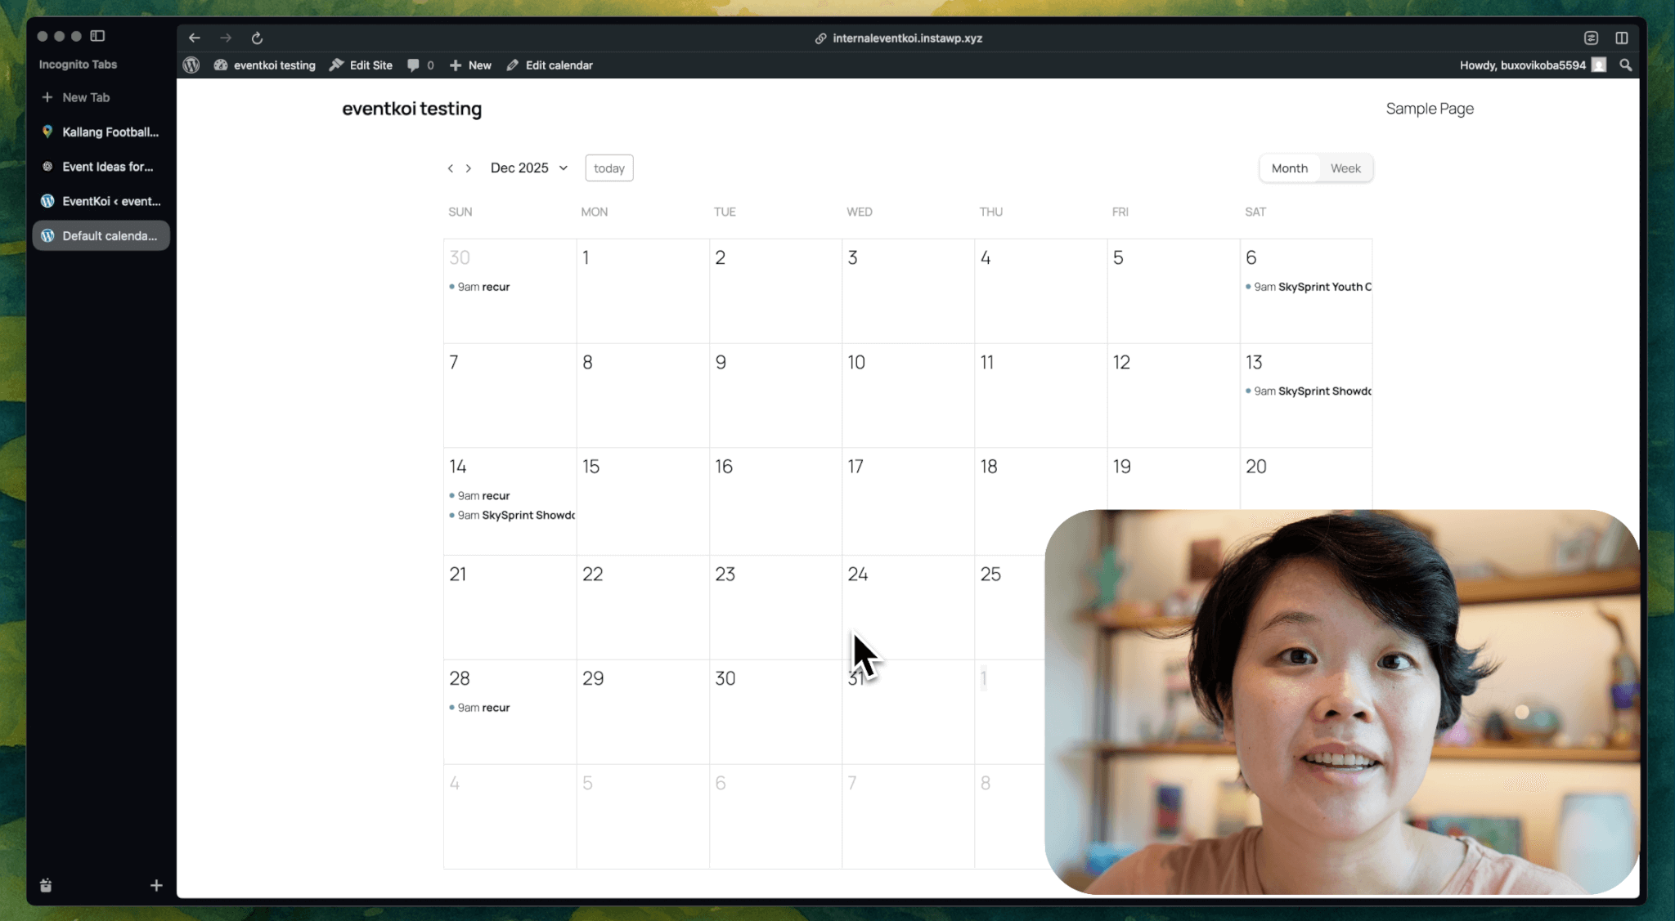Open SkySprint Youth event on December 6
The image size is (1675, 921).
pyautogui.click(x=1308, y=287)
